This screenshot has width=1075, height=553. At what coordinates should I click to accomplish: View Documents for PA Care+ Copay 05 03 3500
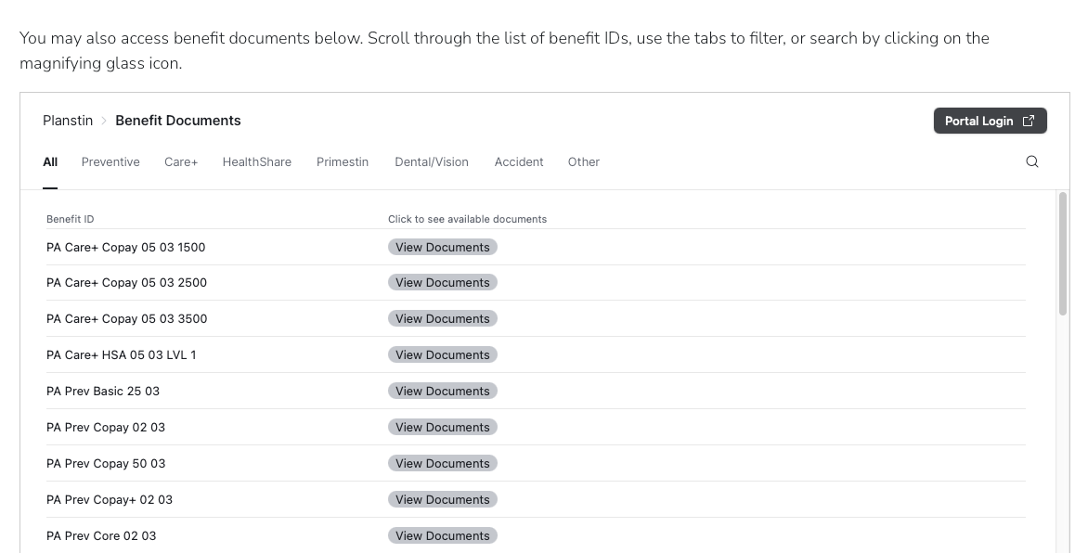(442, 318)
